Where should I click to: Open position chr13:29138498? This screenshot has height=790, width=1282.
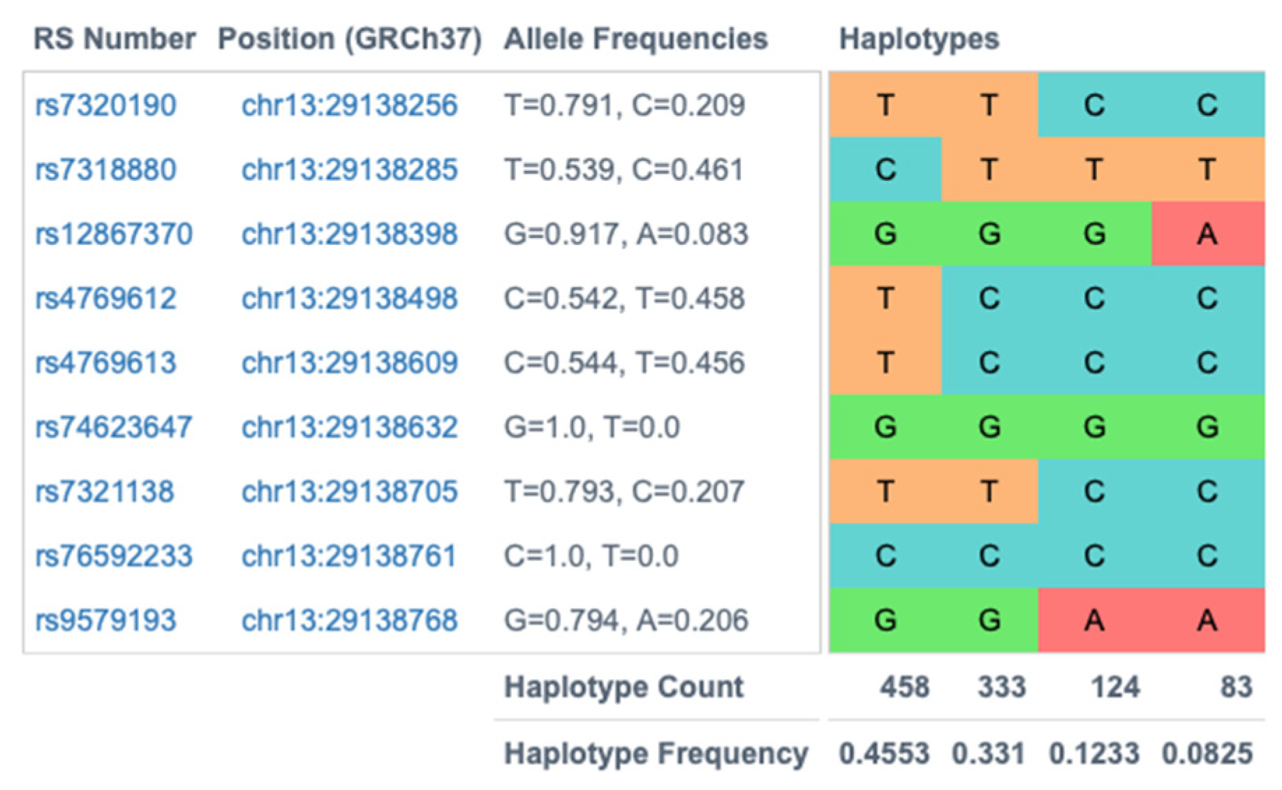click(350, 299)
